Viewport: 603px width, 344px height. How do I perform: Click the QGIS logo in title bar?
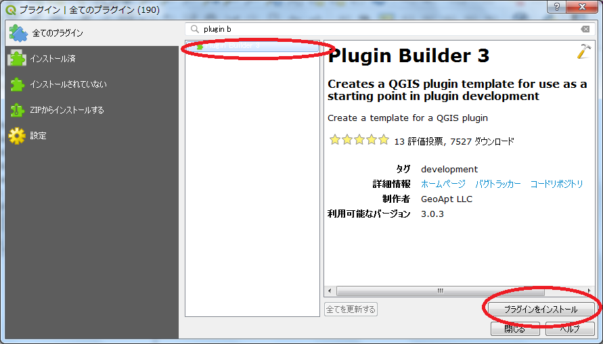(x=11, y=10)
